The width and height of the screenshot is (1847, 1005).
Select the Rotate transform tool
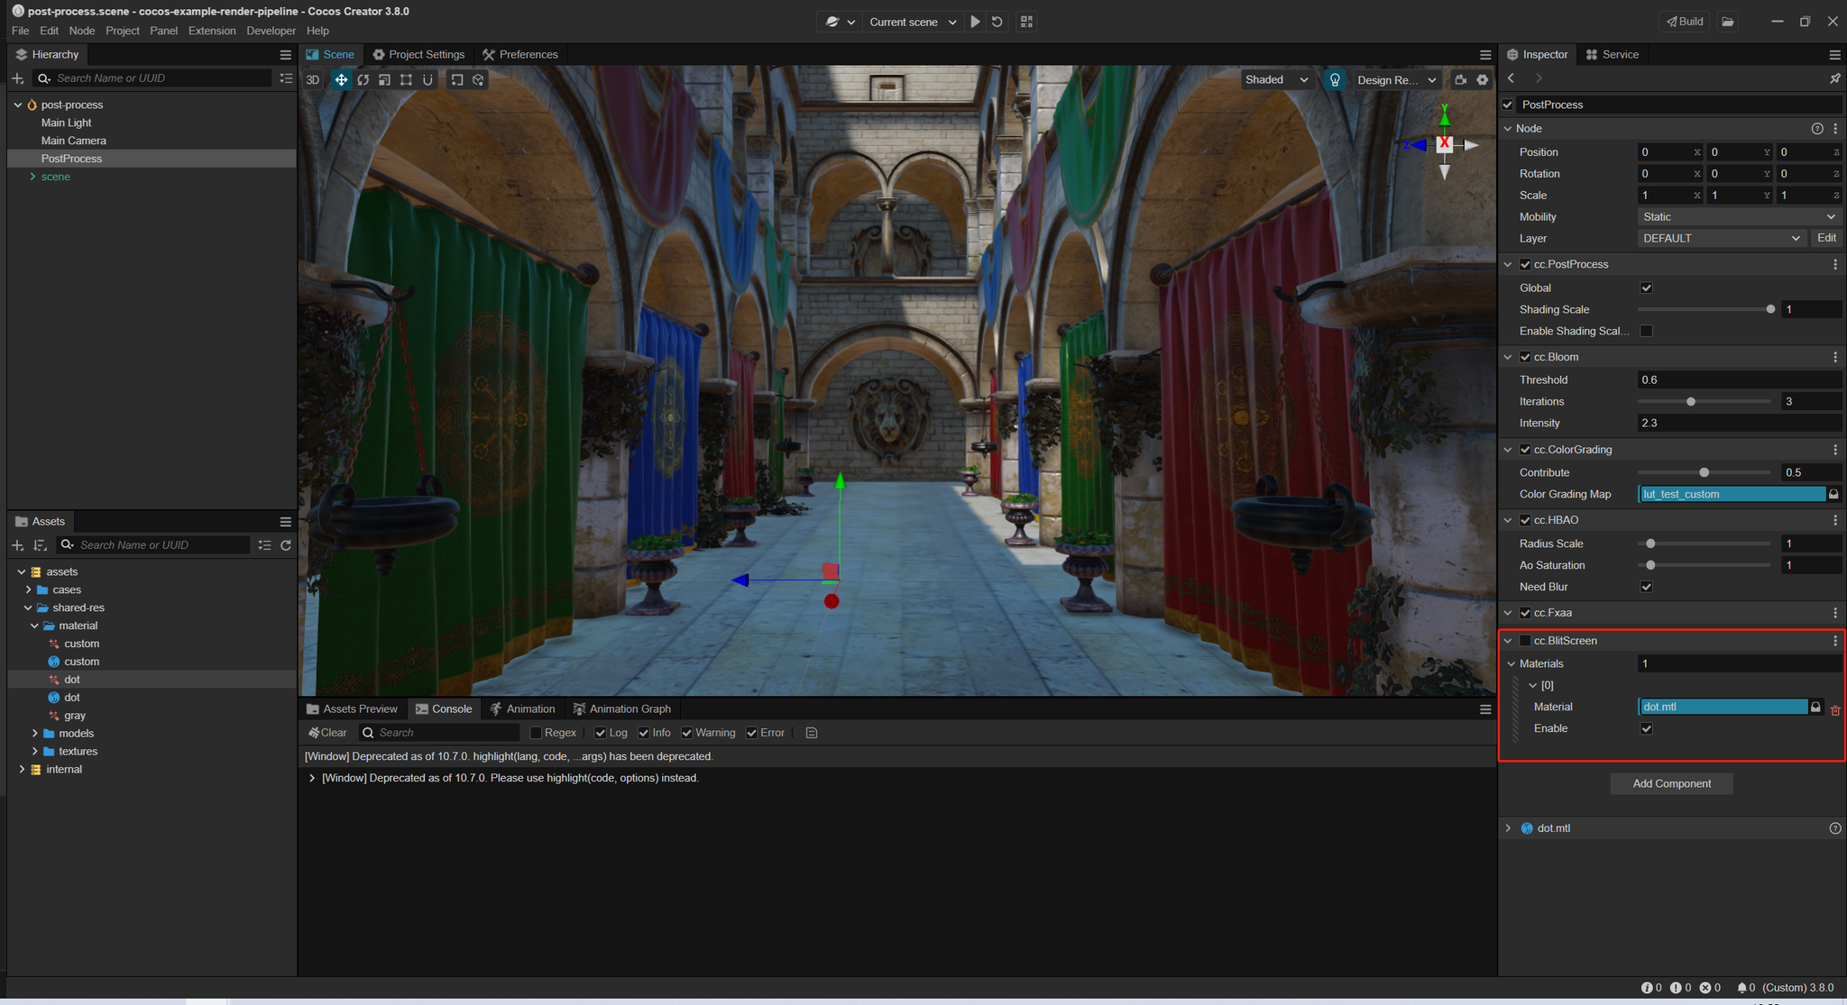363,80
